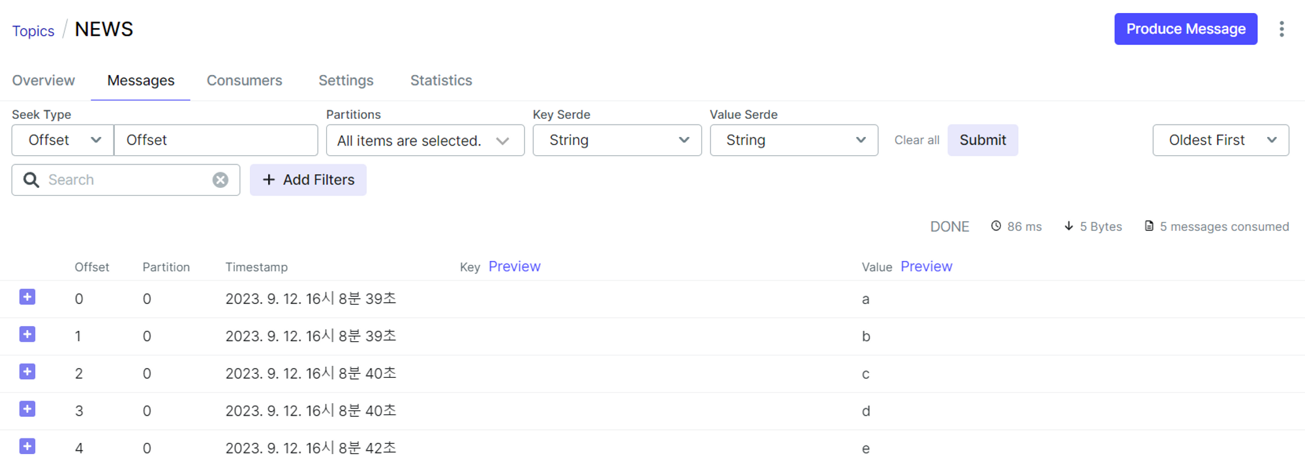This screenshot has width=1305, height=473.
Task: Click the Add Filters button
Action: (308, 180)
